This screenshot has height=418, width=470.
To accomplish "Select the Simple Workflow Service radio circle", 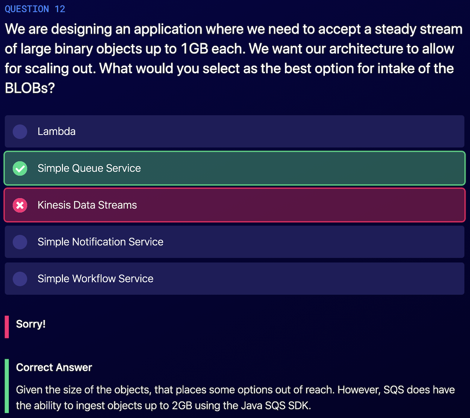I will [20, 279].
